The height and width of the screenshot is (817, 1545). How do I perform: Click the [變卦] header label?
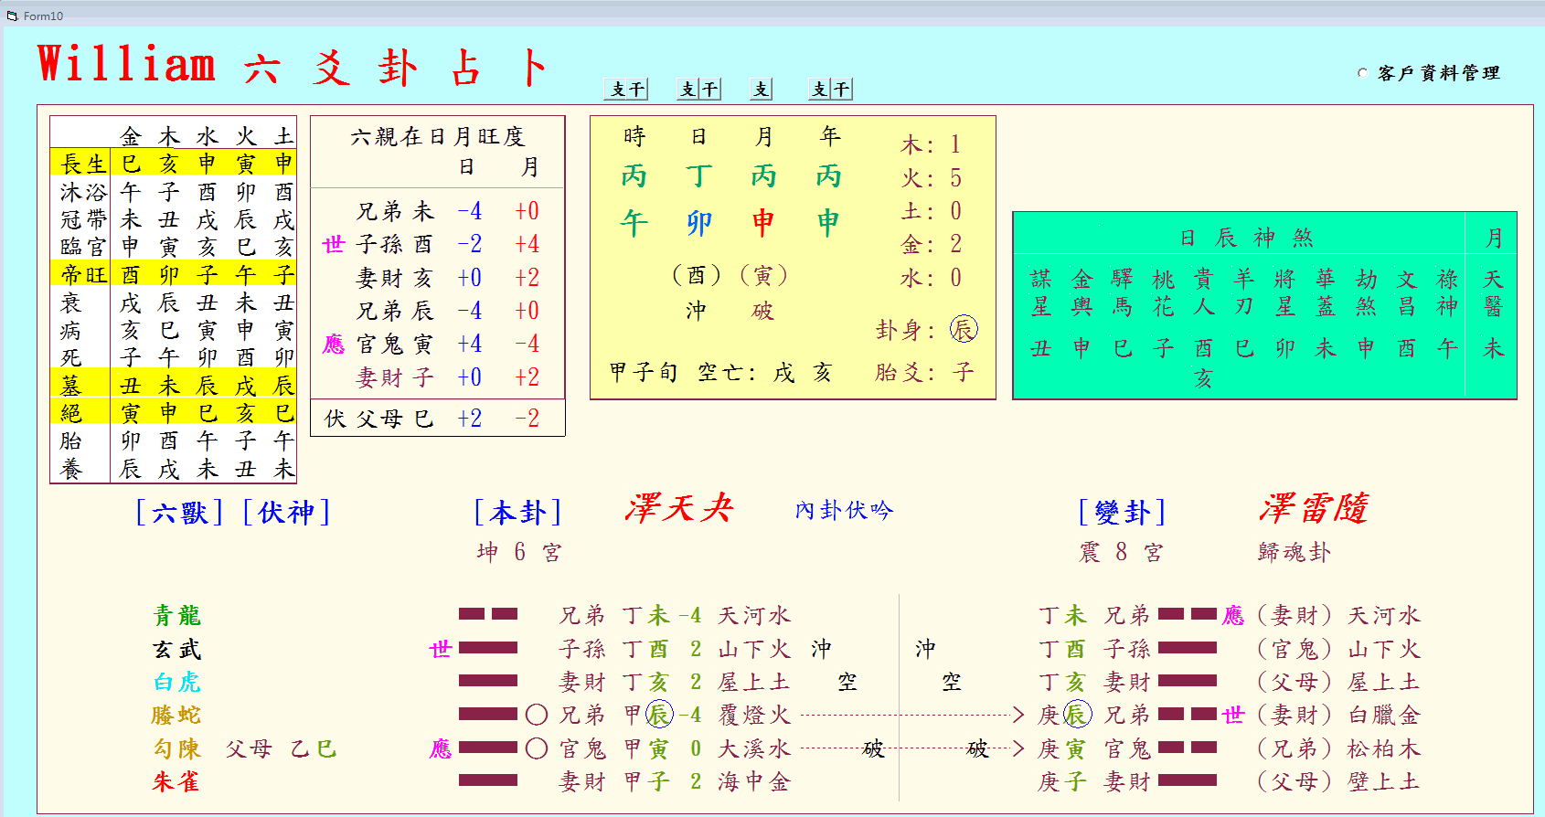(1123, 513)
